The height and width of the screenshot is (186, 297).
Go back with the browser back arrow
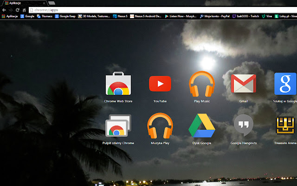pos(4,10)
